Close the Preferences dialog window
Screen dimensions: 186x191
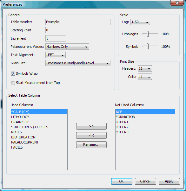(x=177, y=3)
